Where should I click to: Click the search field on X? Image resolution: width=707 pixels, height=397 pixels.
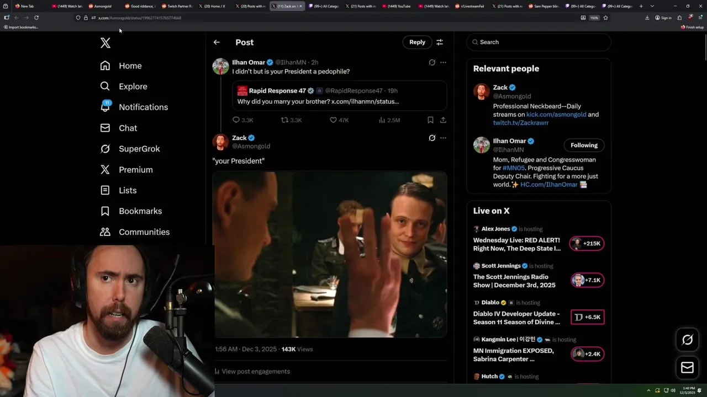539,42
